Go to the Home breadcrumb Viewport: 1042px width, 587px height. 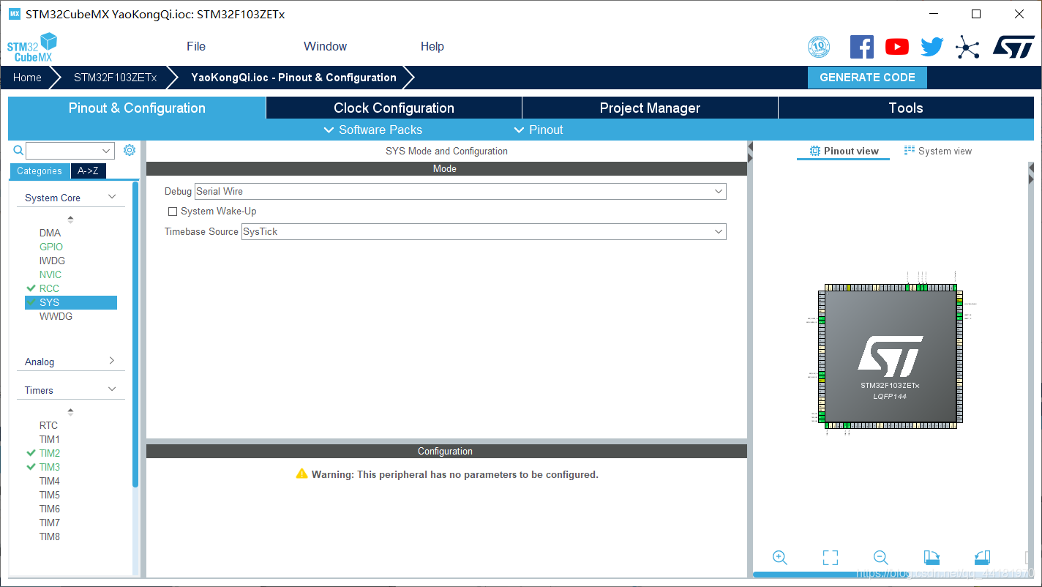[x=27, y=78]
